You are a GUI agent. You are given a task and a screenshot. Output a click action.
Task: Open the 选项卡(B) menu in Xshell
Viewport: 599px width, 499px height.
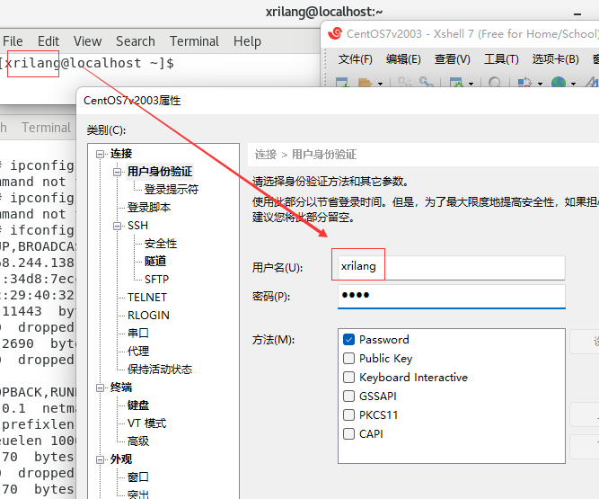point(556,59)
